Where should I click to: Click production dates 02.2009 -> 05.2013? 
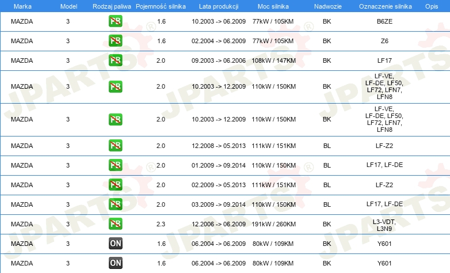219,185
